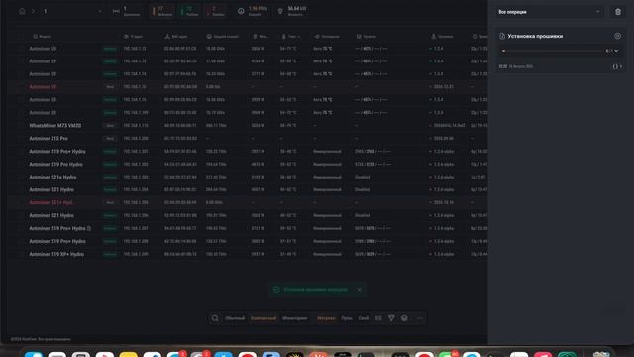Click the cube icon in the bottom toolbar

[404, 318]
